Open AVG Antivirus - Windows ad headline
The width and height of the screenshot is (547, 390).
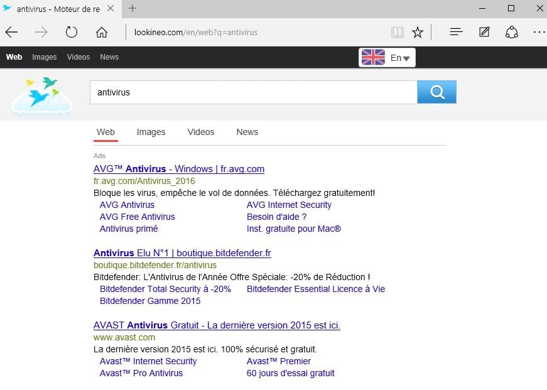pos(179,169)
